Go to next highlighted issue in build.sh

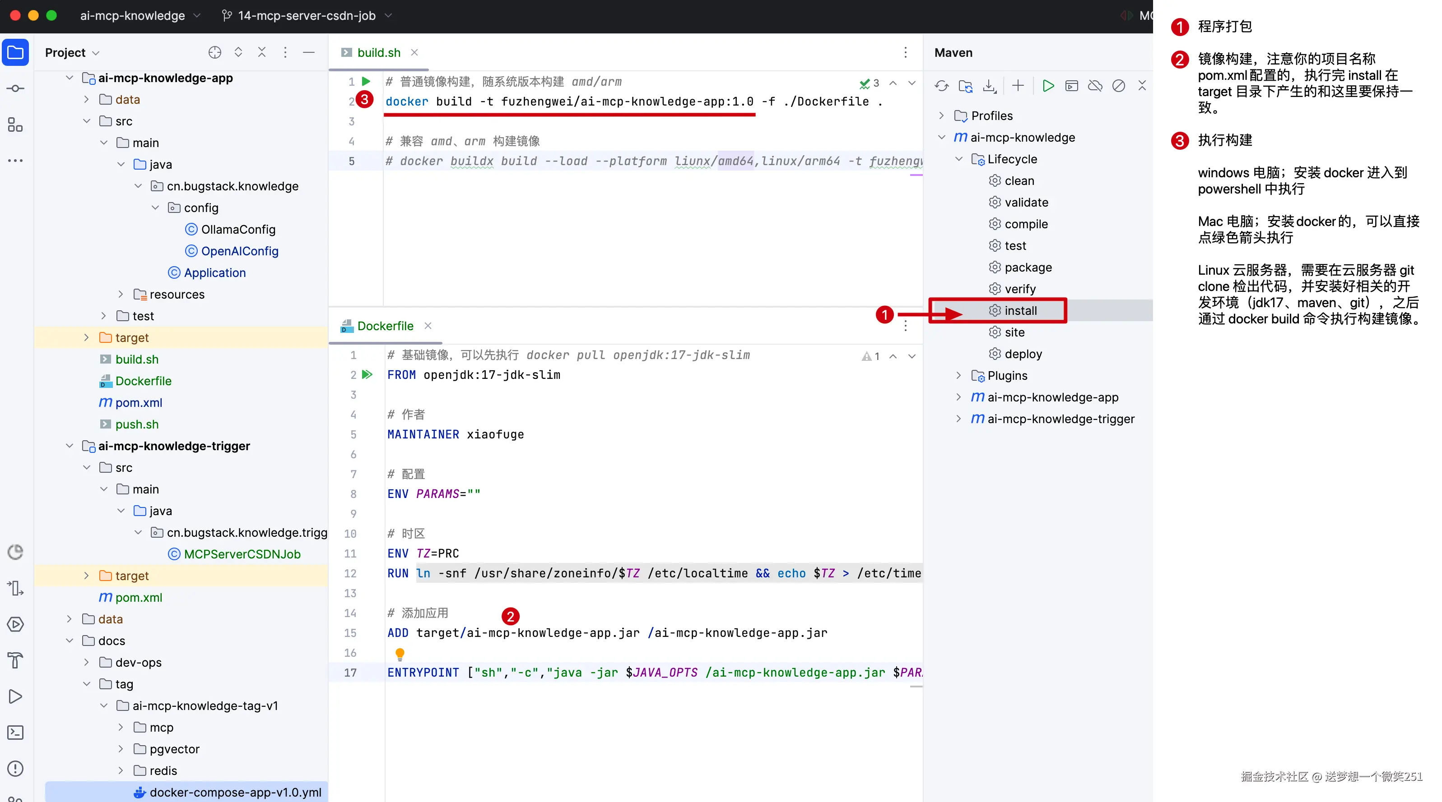912,83
